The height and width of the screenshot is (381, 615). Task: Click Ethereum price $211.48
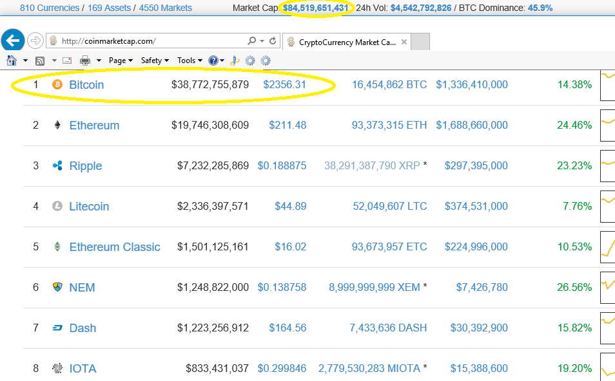[288, 125]
